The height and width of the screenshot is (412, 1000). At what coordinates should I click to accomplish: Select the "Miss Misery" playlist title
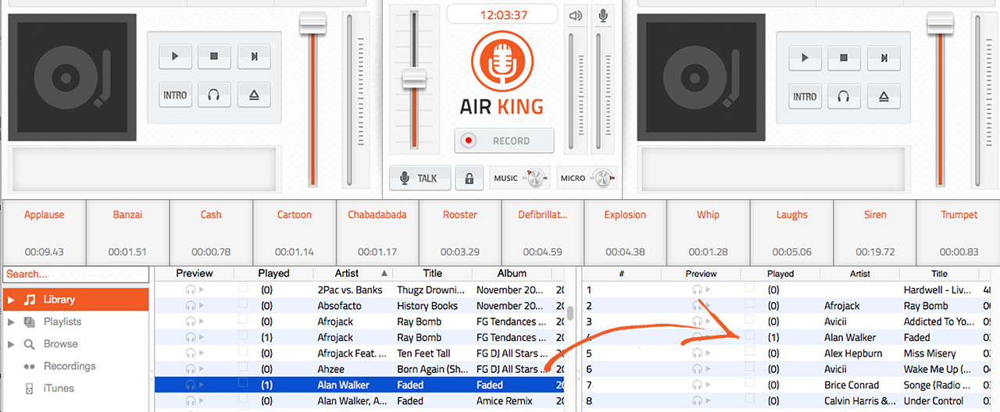[x=930, y=353]
